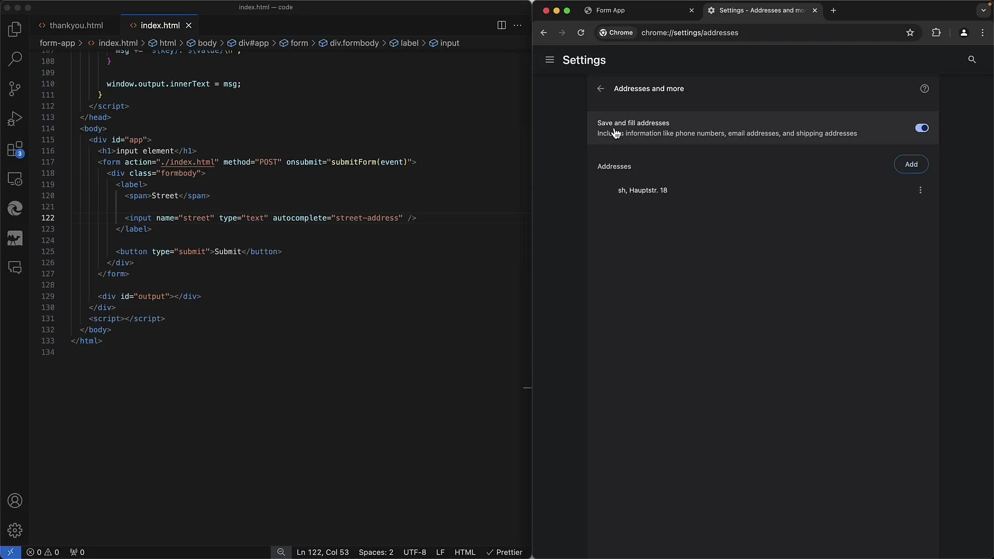The image size is (994, 559).
Task: Select Settings - Addresses Chrome tab
Action: tap(762, 10)
